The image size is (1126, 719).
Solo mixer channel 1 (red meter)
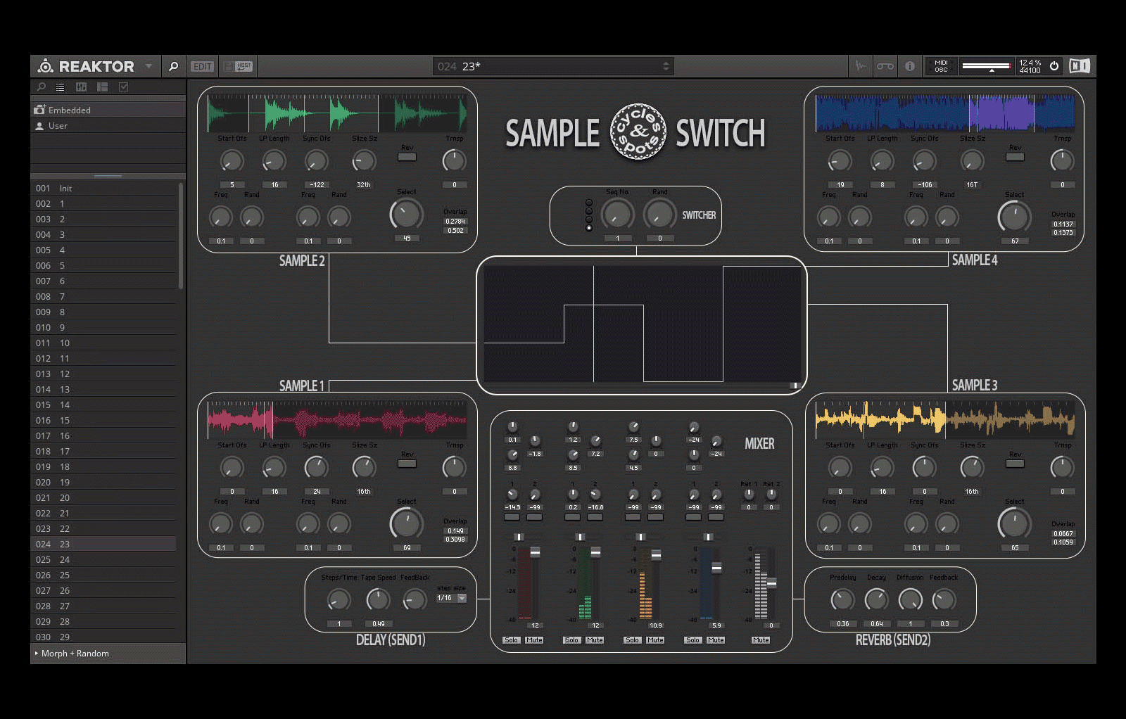tap(511, 640)
